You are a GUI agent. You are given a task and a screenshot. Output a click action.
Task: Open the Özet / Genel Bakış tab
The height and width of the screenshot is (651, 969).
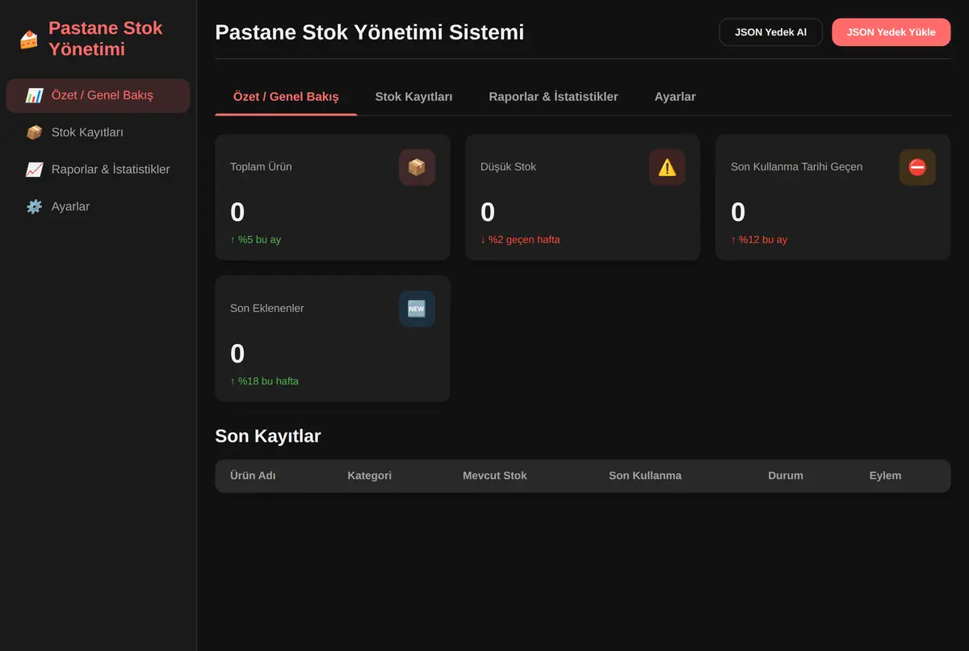pyautogui.click(x=286, y=97)
